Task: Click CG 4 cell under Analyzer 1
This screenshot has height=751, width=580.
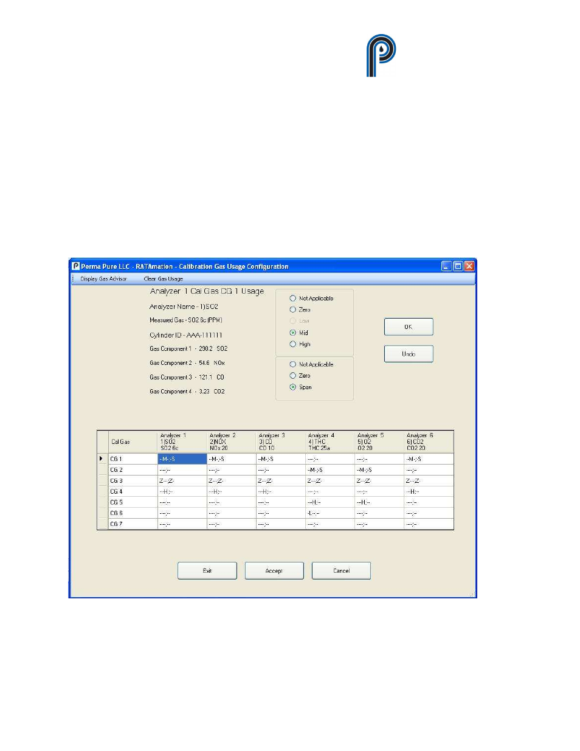Action: tap(182, 491)
